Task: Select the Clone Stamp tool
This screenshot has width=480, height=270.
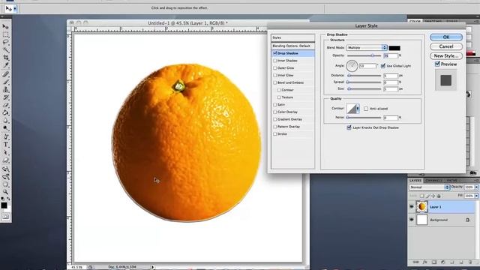Action: [x=5, y=90]
